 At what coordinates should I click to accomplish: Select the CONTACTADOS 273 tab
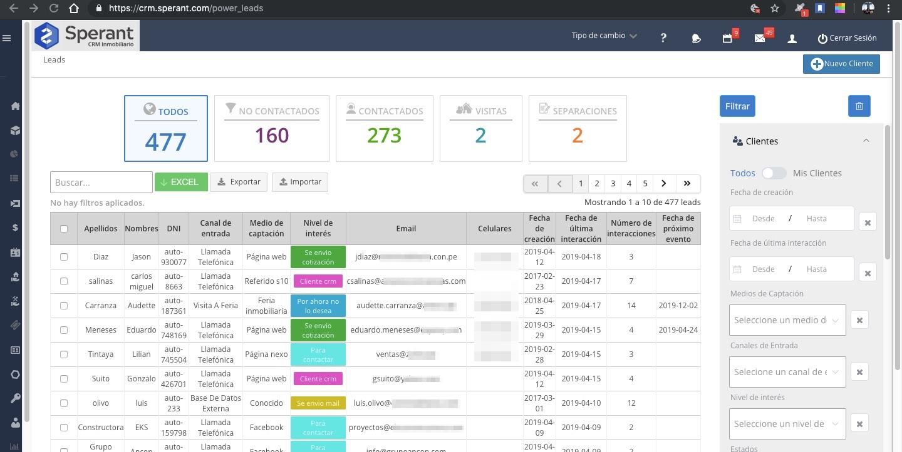[384, 128]
